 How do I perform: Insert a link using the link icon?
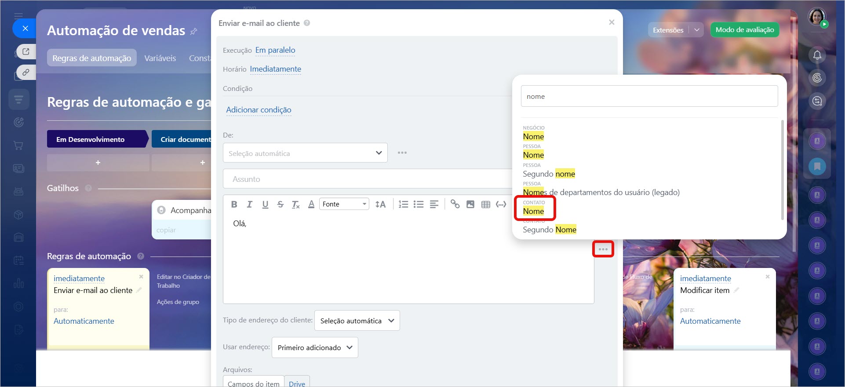(x=455, y=204)
